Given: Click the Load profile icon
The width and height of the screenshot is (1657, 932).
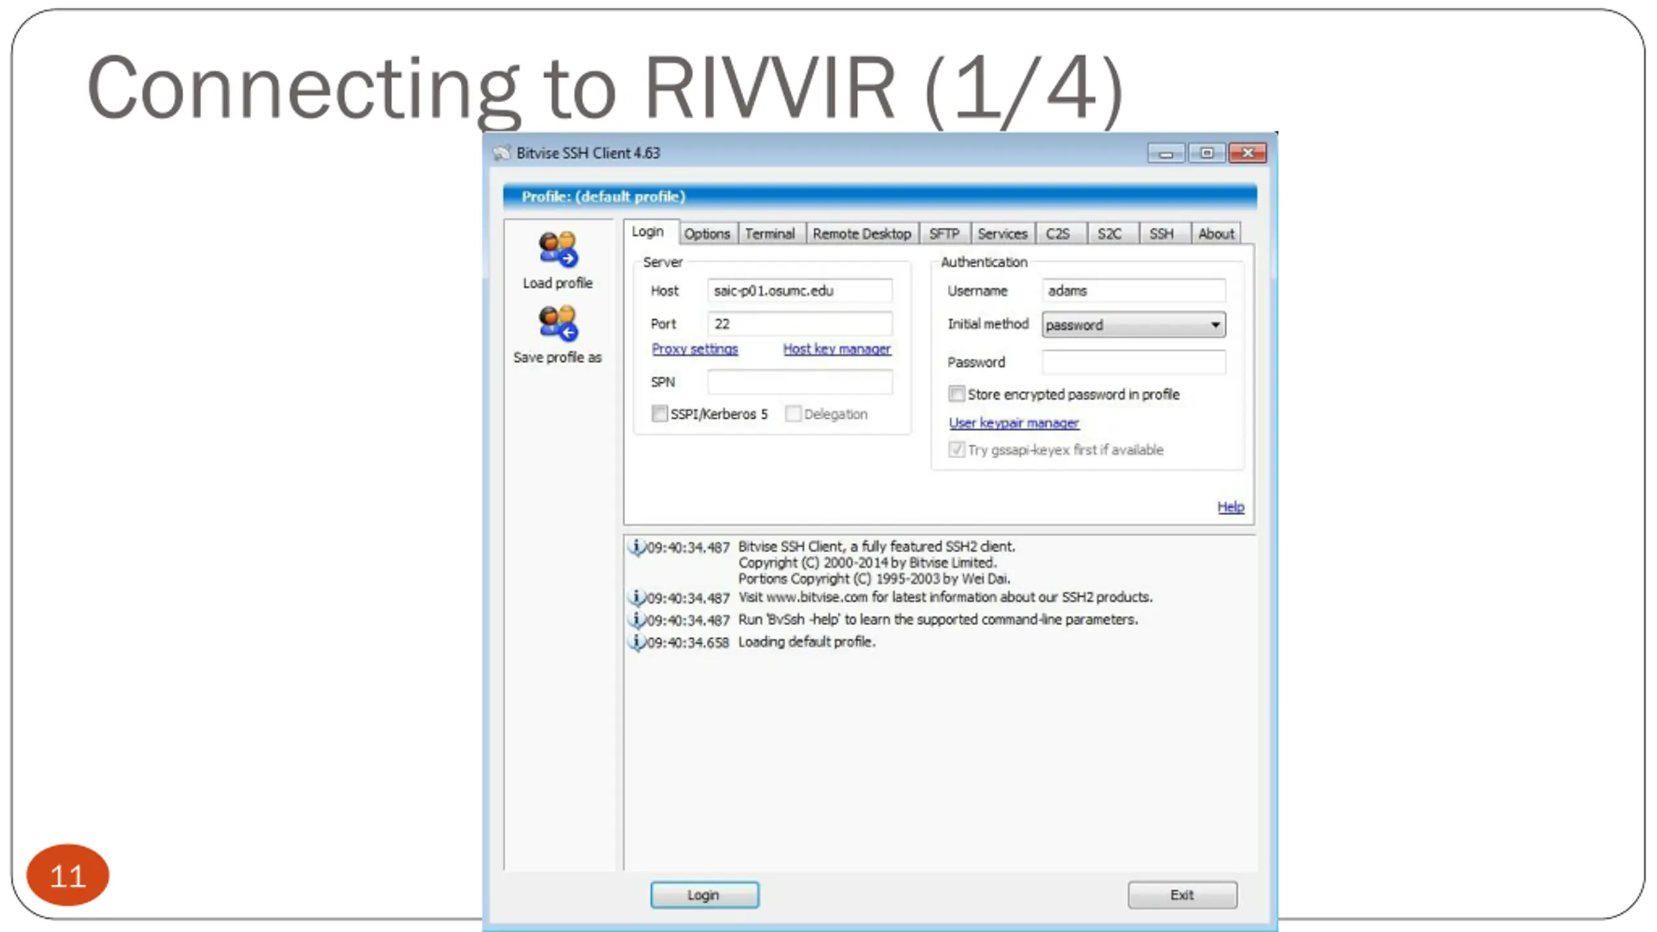Looking at the screenshot, I should coord(558,249).
